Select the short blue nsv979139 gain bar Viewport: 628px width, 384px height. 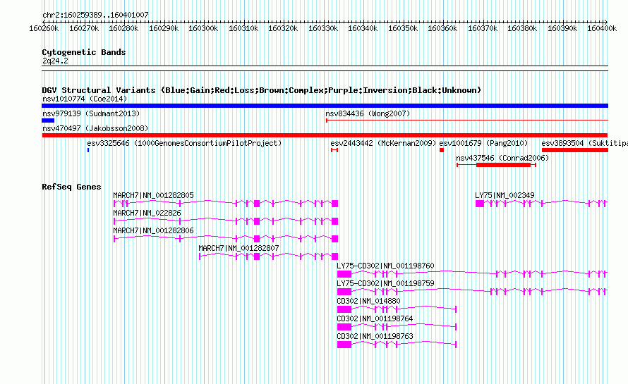pyautogui.click(x=48, y=120)
